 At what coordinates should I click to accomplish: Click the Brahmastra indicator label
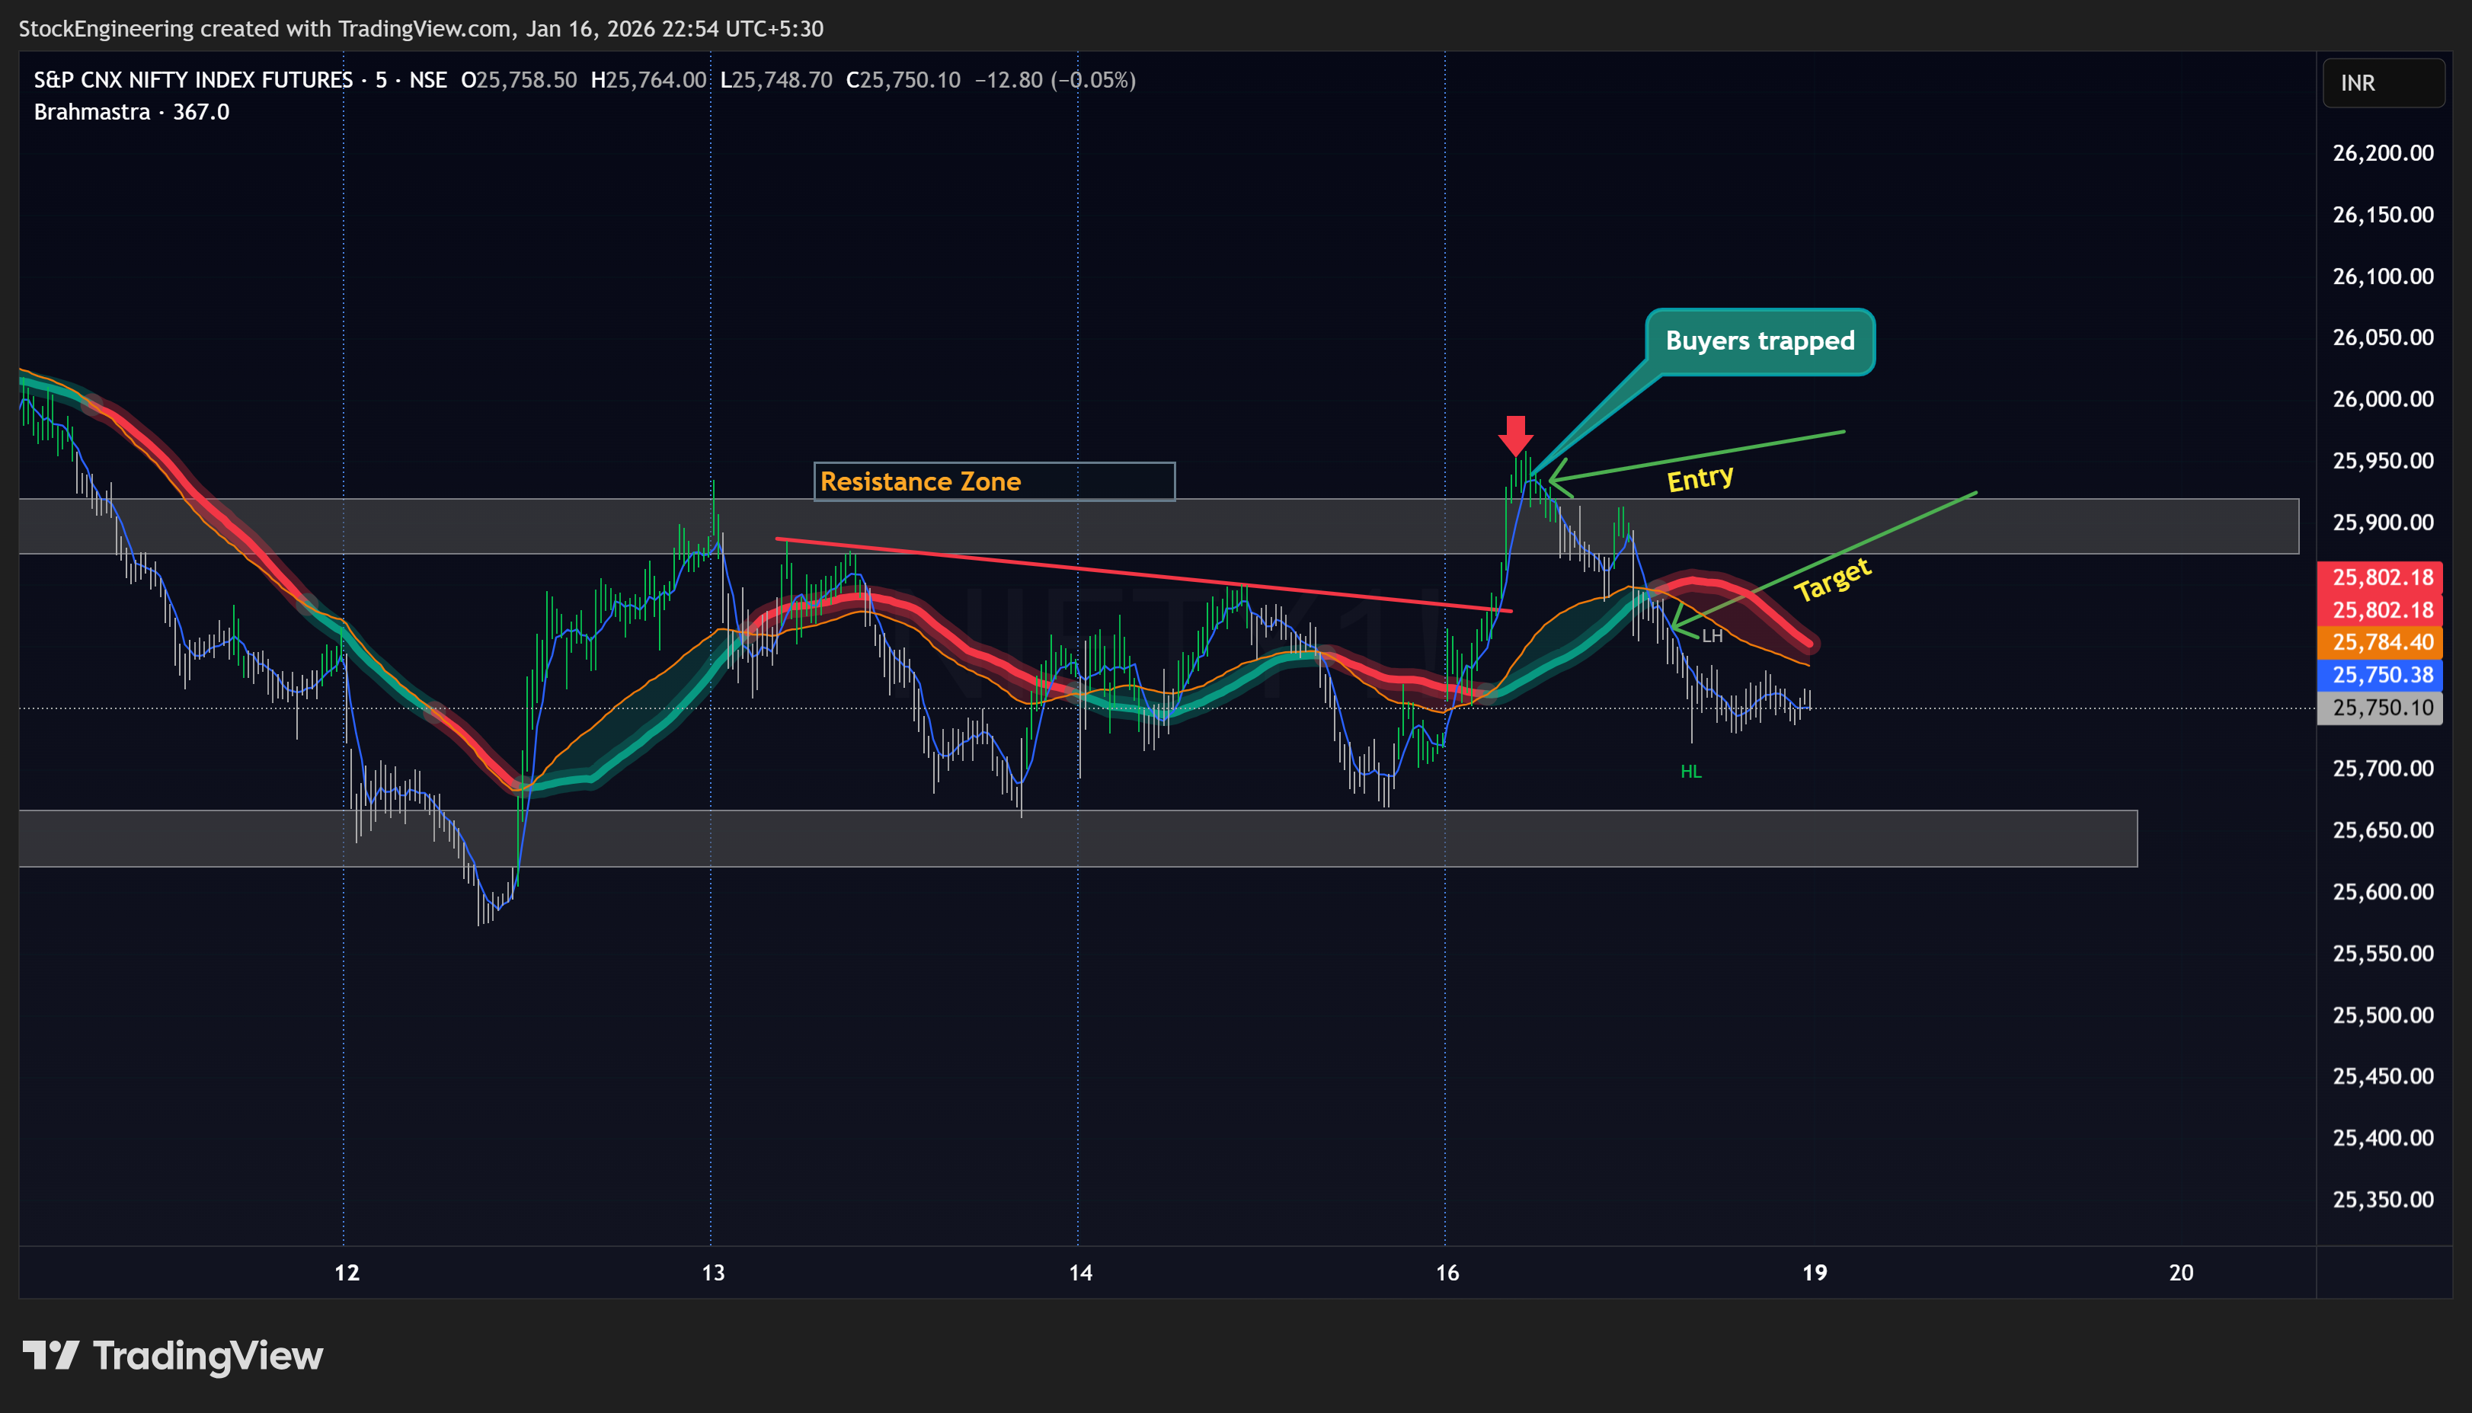92,113
